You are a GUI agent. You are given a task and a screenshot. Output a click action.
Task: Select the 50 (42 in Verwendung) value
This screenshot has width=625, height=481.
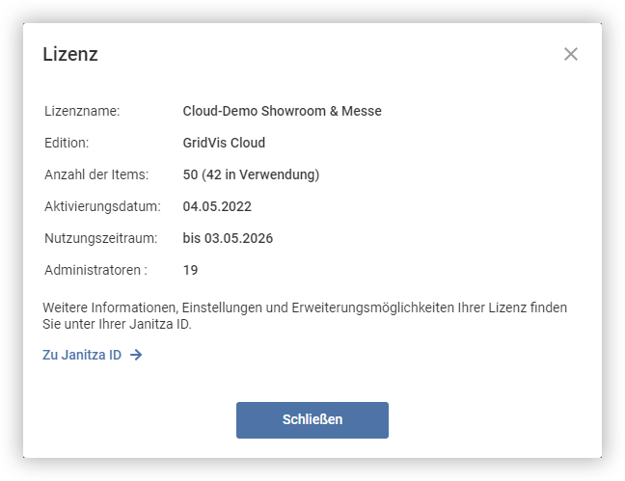click(x=251, y=174)
